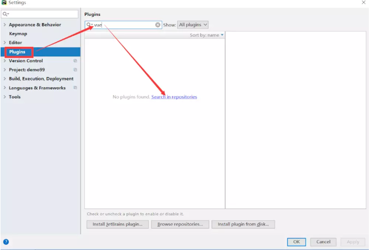The height and width of the screenshot is (250, 371).
Task: Click the disabled Apply button
Action: pos(353,242)
